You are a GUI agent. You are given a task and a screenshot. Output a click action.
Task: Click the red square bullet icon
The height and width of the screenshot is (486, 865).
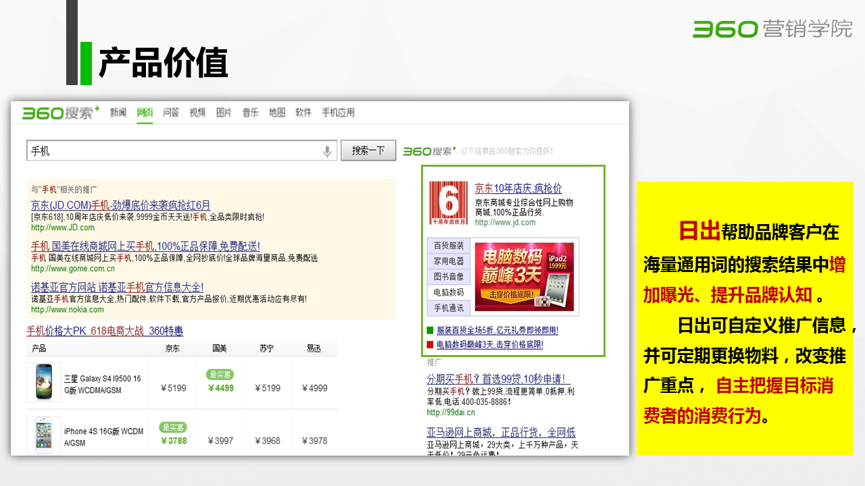click(430, 344)
